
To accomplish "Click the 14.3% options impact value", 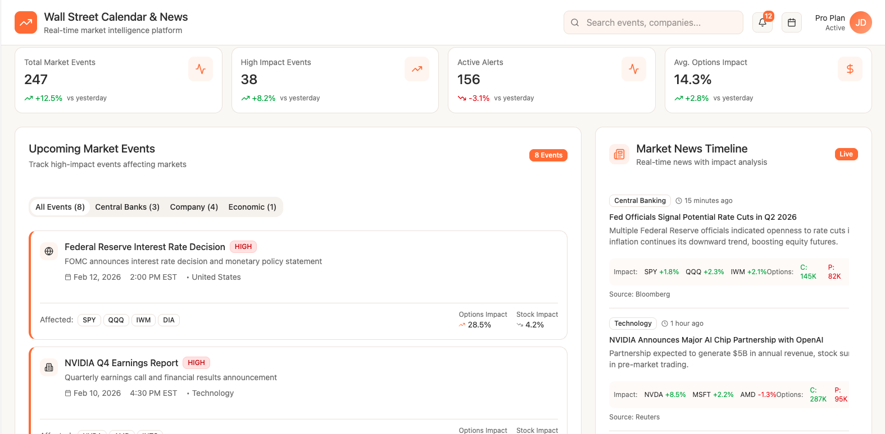I will [693, 80].
